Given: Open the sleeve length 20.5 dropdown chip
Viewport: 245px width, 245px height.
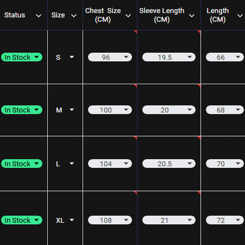Looking at the screenshot, I should pyautogui.click(x=169, y=164).
